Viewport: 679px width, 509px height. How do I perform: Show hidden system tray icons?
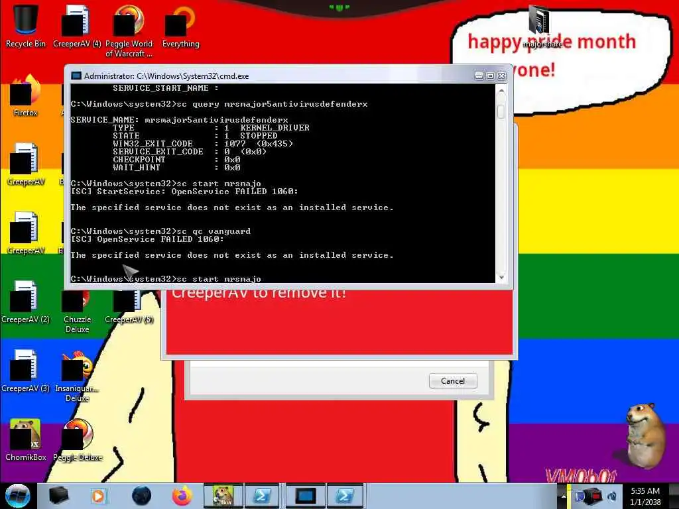564,496
